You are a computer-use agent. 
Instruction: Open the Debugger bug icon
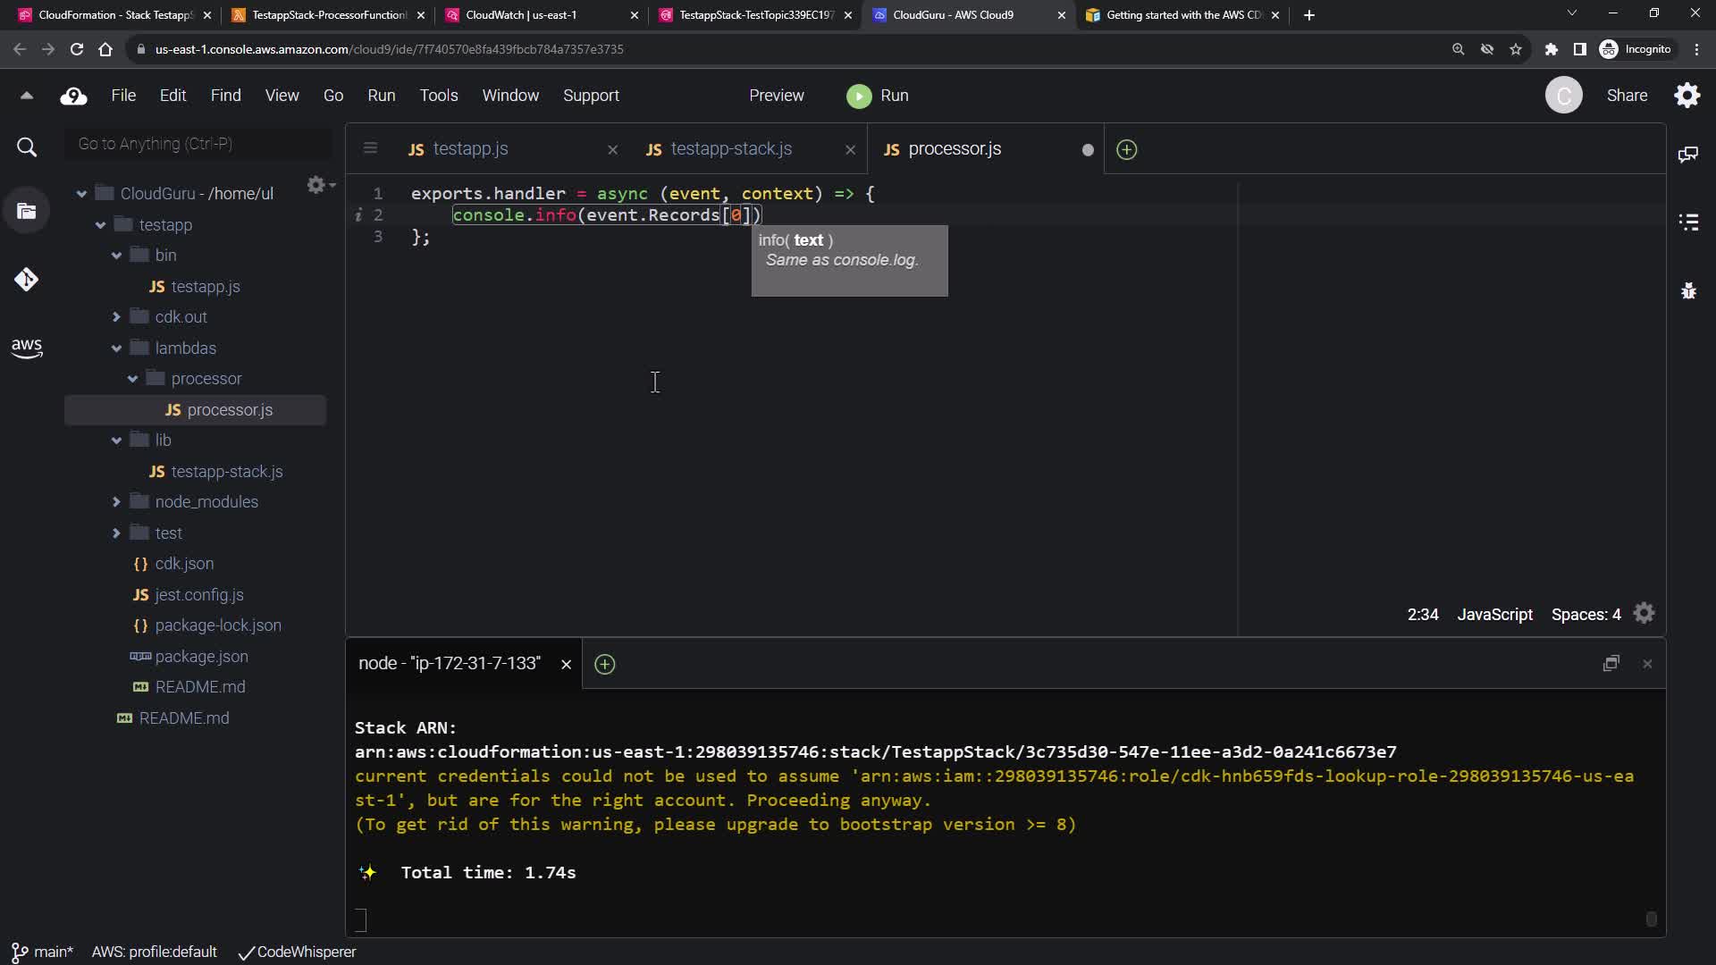1688,290
